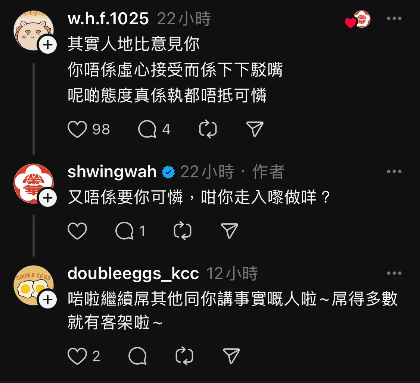Repost shwingwah's reply
The width and height of the screenshot is (420, 383).
[x=183, y=231]
